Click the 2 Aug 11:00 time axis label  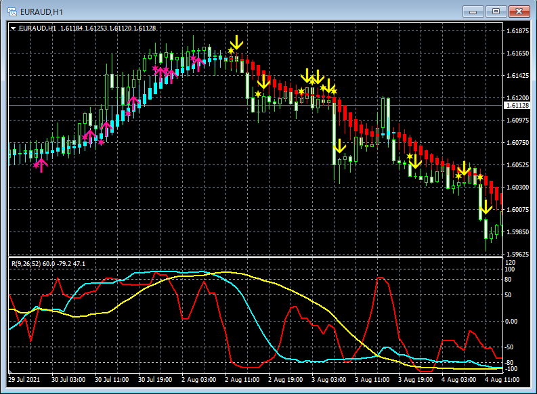[x=240, y=380]
